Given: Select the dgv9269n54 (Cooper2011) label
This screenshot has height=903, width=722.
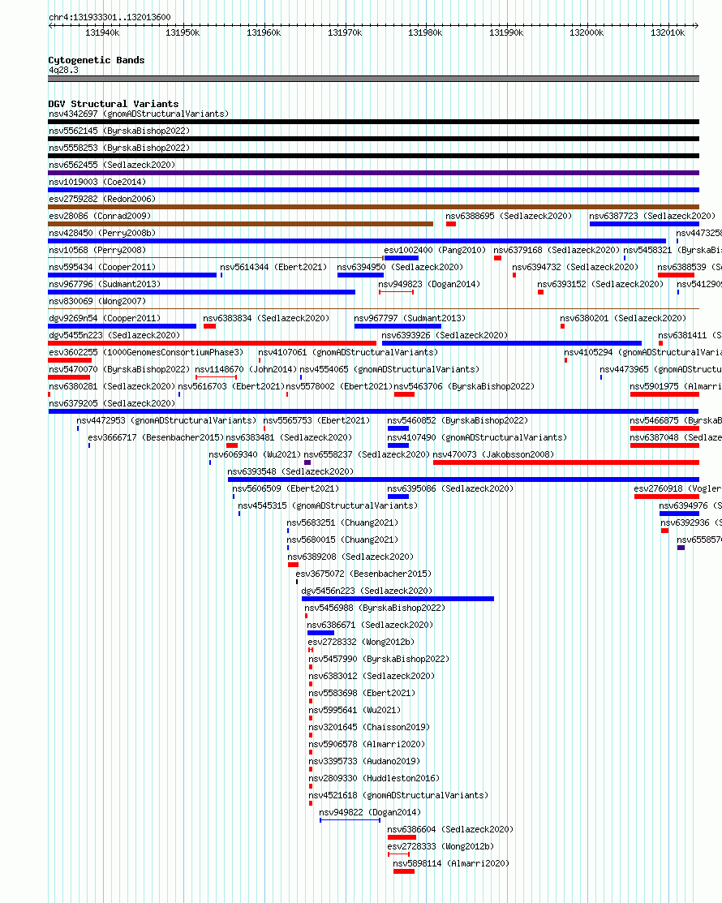Looking at the screenshot, I should click(105, 319).
